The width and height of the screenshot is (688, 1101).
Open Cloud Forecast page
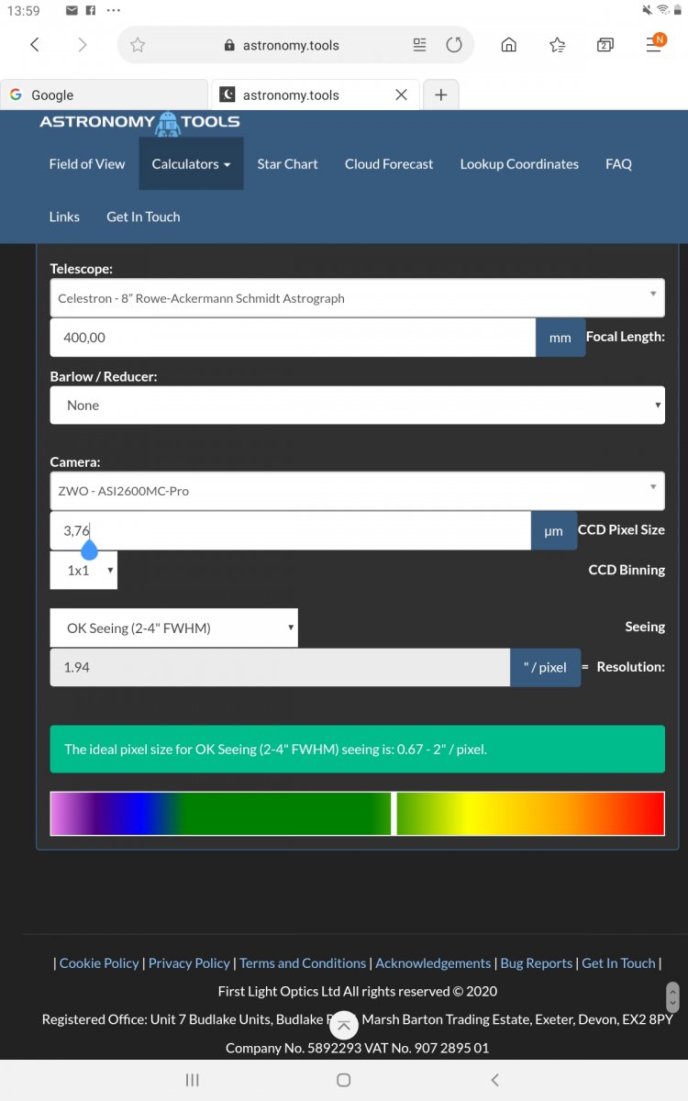click(389, 164)
